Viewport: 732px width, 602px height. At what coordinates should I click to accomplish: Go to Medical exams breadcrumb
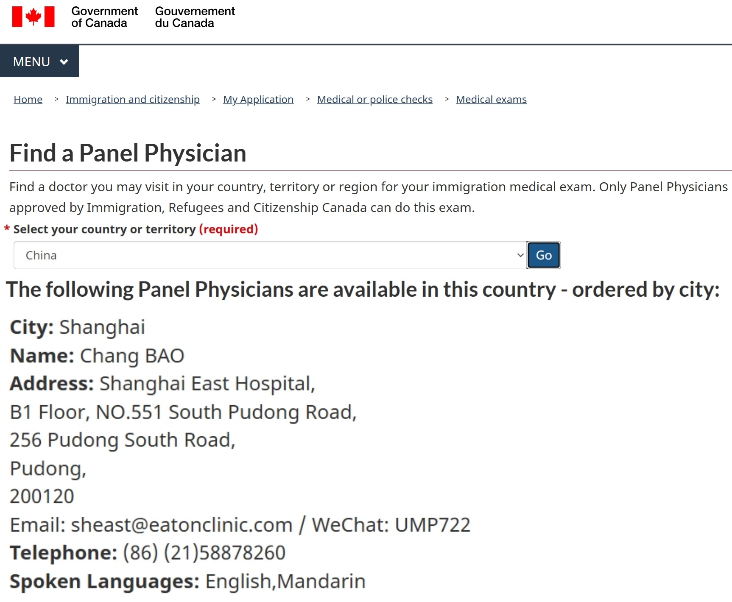coord(491,99)
